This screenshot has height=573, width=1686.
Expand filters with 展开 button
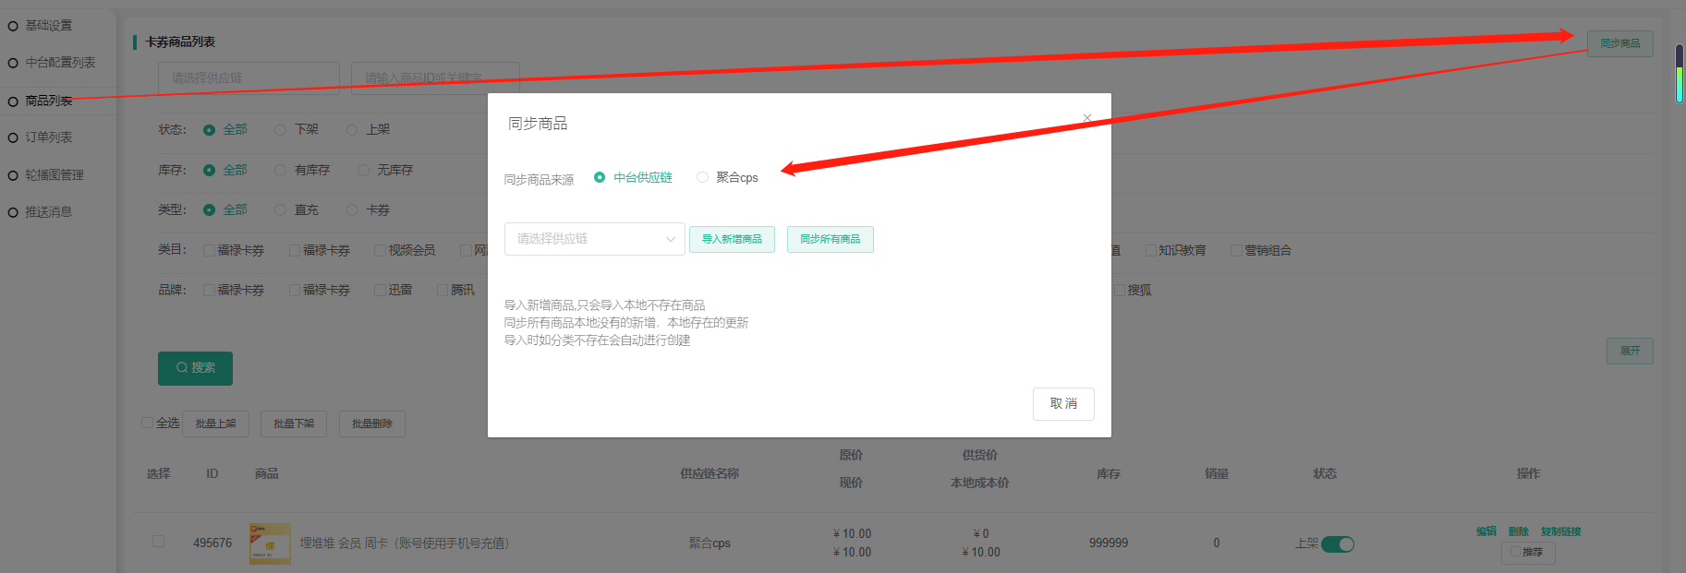1630,351
